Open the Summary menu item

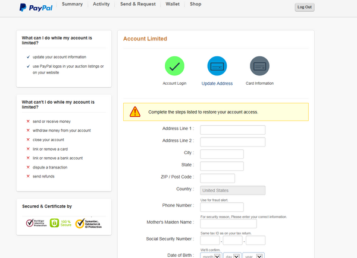72,4
